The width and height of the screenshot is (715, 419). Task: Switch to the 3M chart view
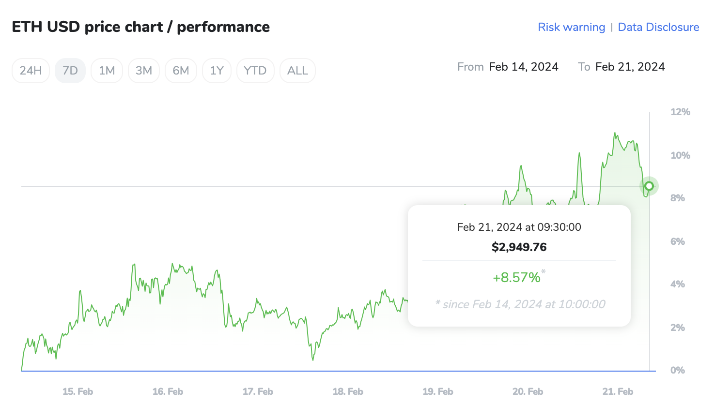(143, 70)
